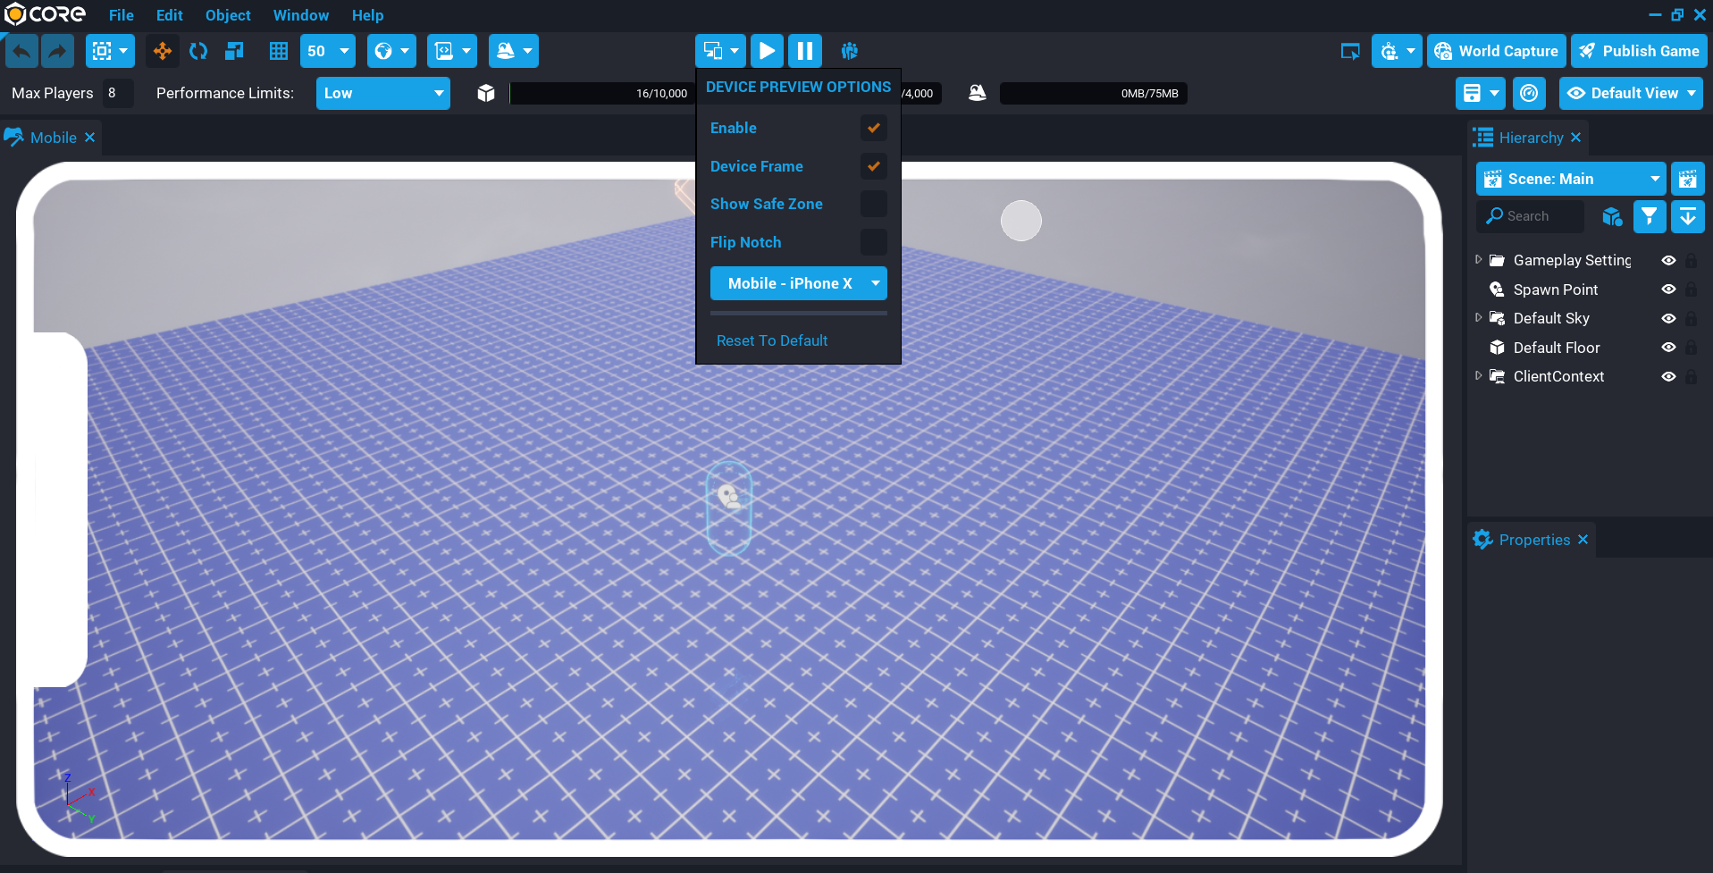The image size is (1713, 873).
Task: Click Reset To Default
Action: [772, 340]
